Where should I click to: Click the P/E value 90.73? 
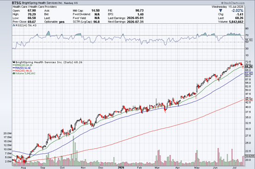pyautogui.click(x=139, y=11)
